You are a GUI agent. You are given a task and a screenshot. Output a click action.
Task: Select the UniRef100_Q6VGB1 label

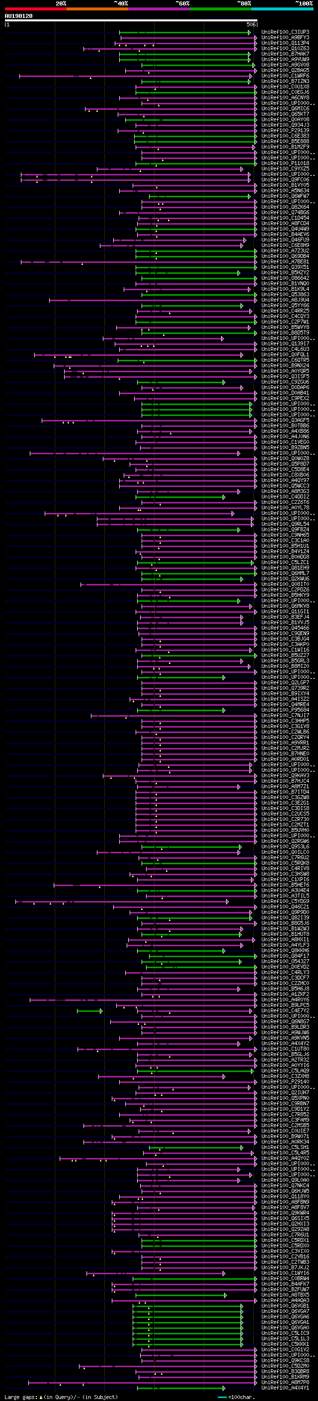(x=285, y=1306)
